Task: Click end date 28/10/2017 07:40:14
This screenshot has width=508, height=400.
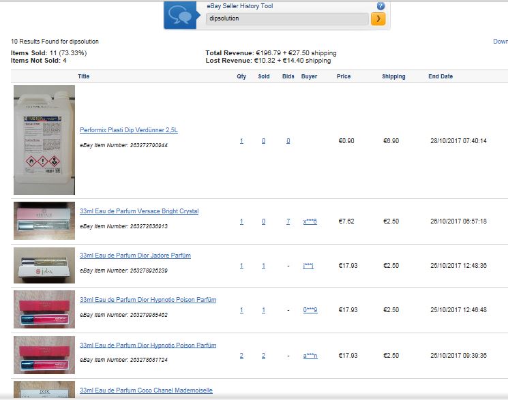Action: click(x=458, y=141)
